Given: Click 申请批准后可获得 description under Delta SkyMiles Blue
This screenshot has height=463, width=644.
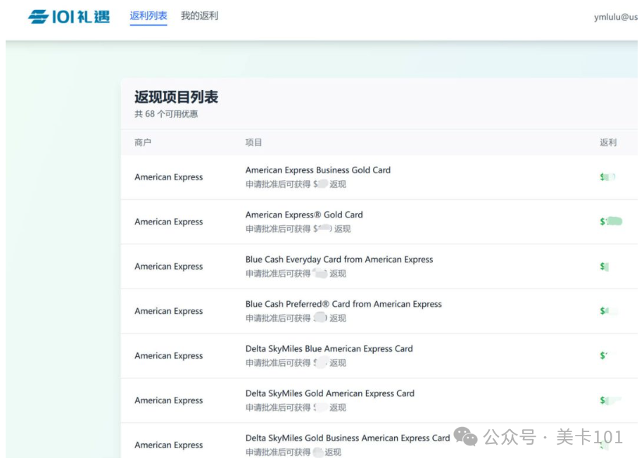Looking at the screenshot, I should 296,363.
